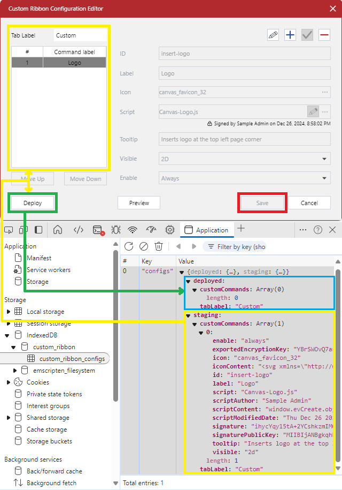Select custom_ribbon_configs in the IndexedDB tree
This screenshot has height=490, width=342.
pyautogui.click(x=72, y=359)
